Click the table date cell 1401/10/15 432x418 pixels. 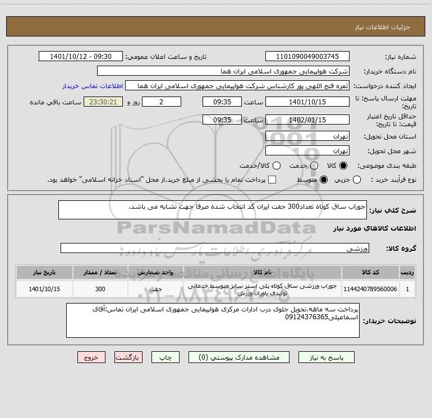click(44, 289)
